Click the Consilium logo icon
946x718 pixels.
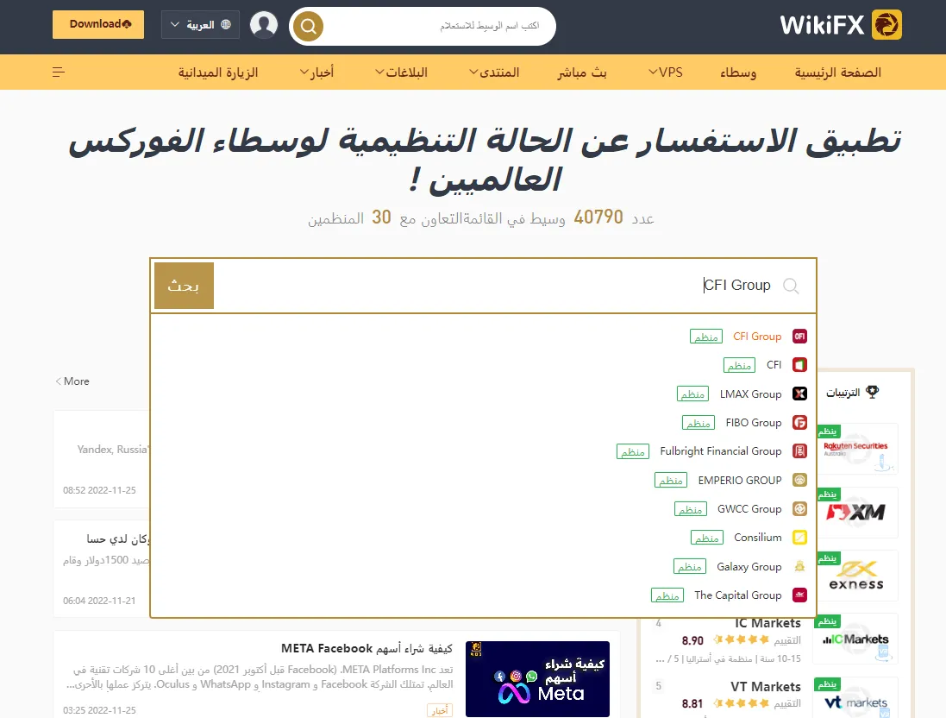tap(799, 538)
